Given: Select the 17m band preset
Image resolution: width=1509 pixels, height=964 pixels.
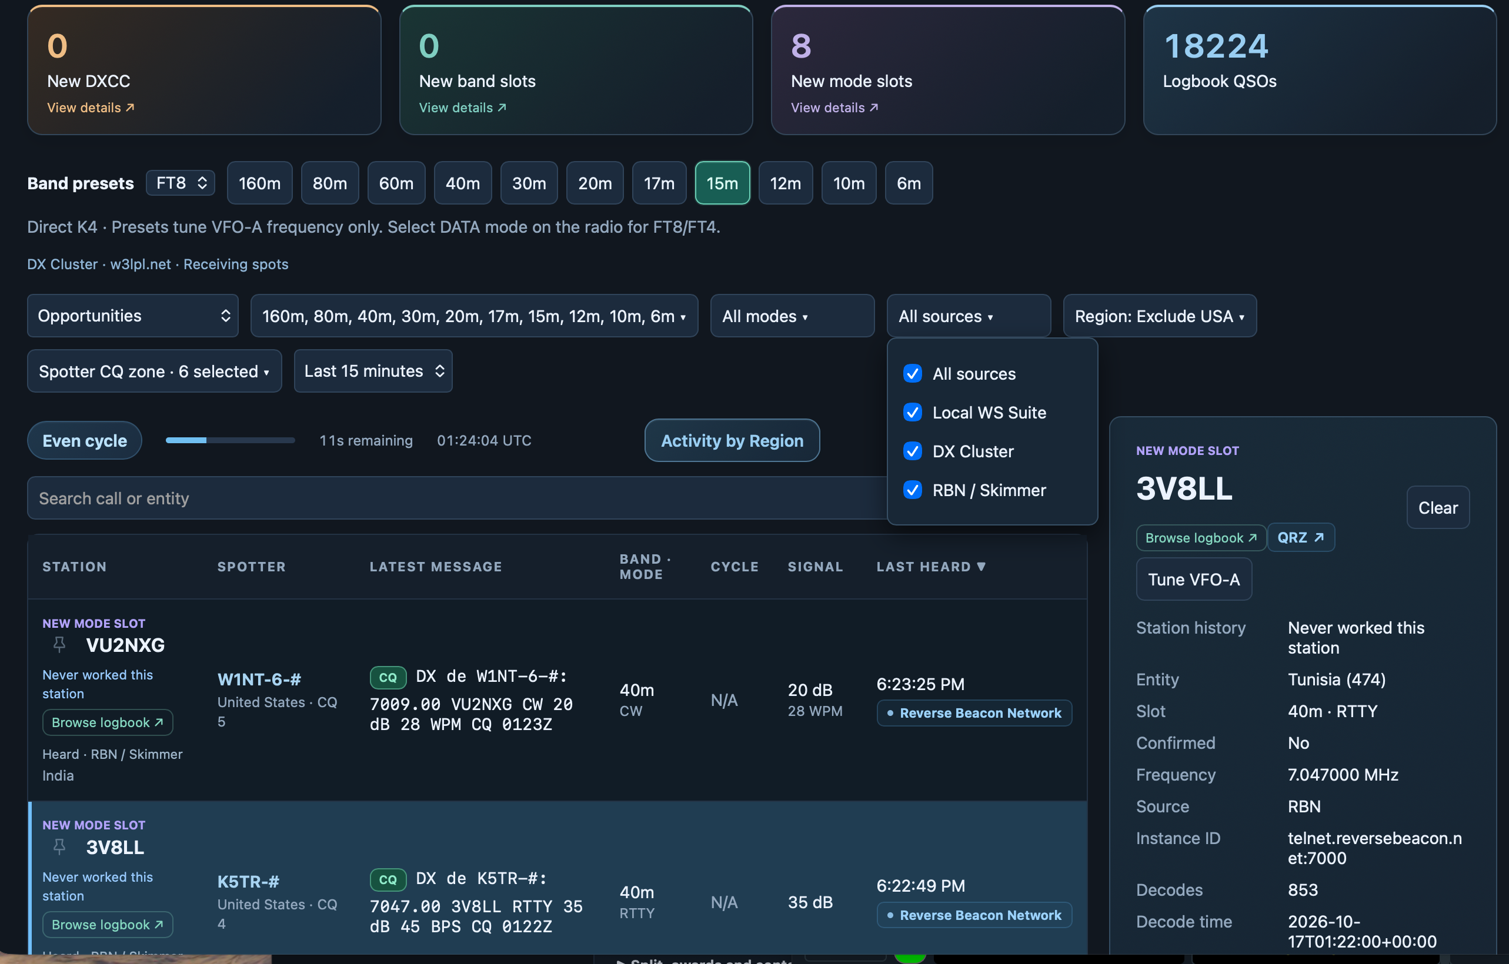Looking at the screenshot, I should click(x=659, y=183).
